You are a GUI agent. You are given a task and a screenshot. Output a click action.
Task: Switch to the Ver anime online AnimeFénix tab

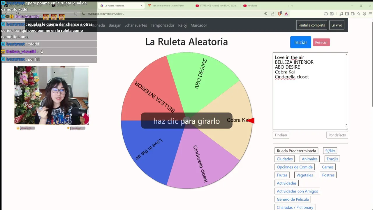(x=169, y=6)
